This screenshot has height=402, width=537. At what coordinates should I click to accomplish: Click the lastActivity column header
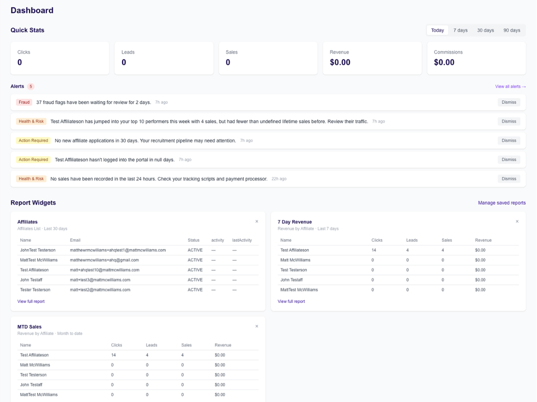(242, 240)
